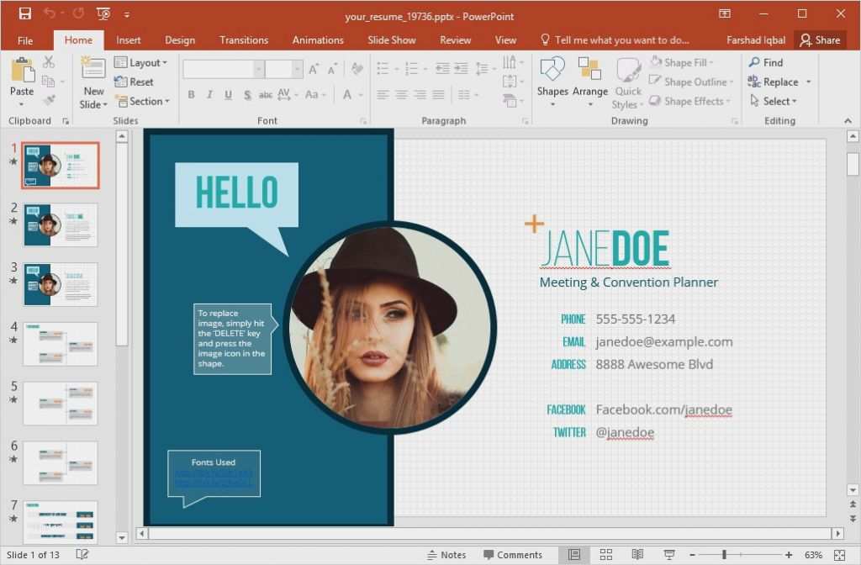This screenshot has height=565, width=861.
Task: Click the Format Painter icon
Action: (50, 101)
